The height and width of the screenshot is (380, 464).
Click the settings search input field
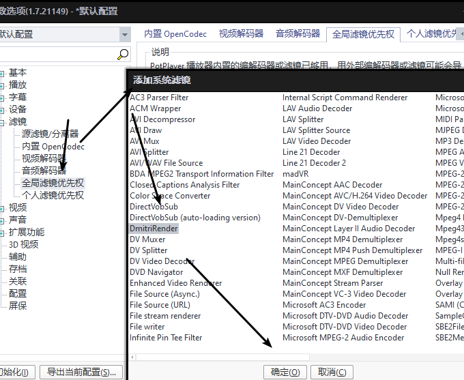pos(58,55)
